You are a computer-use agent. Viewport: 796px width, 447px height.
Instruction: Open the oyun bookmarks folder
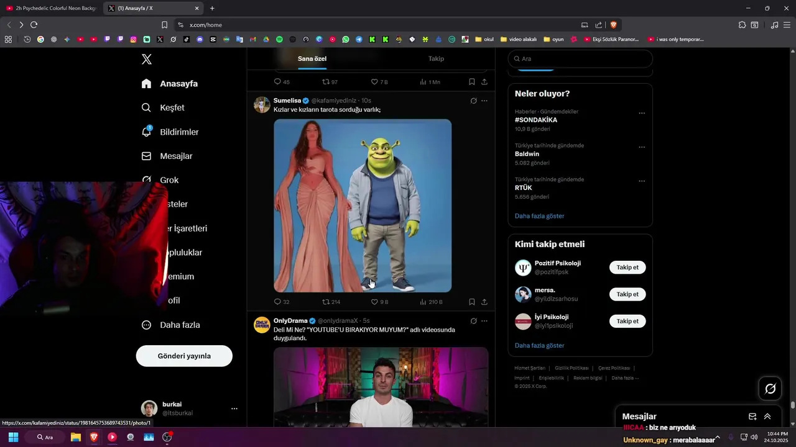click(553, 39)
